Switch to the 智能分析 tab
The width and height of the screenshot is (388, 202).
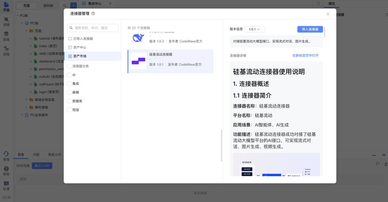point(55,154)
